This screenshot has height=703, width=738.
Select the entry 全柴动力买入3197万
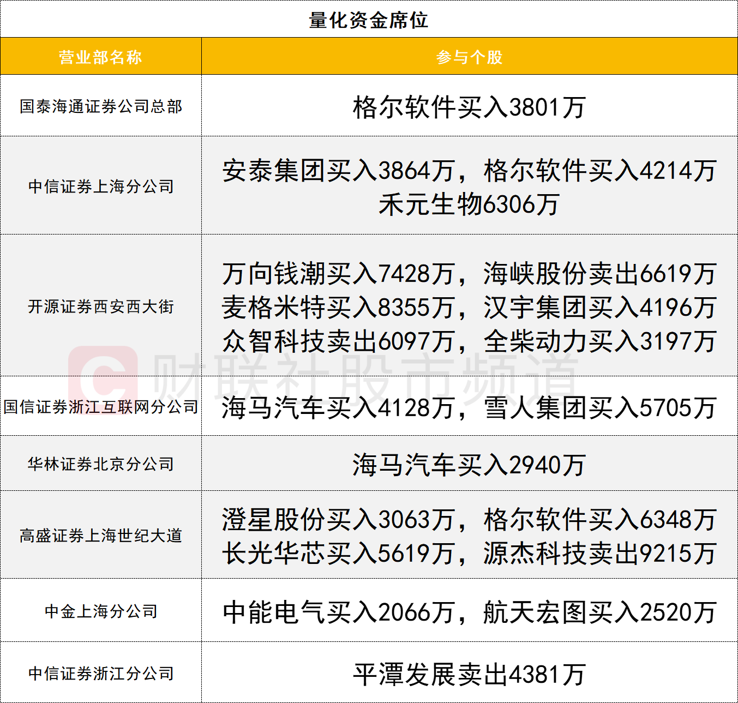600,341
